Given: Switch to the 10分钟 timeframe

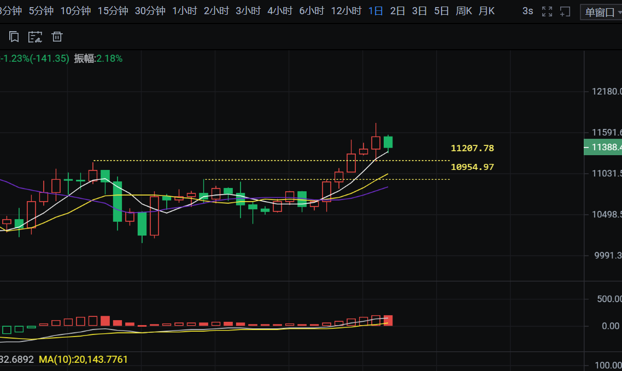Looking at the screenshot, I should pos(75,11).
